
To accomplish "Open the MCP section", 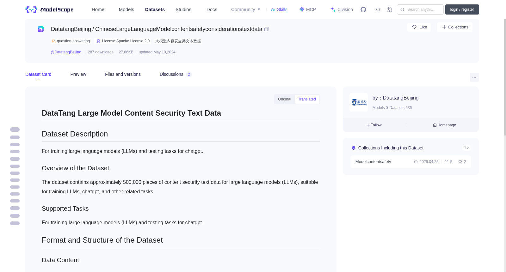I will pyautogui.click(x=307, y=9).
